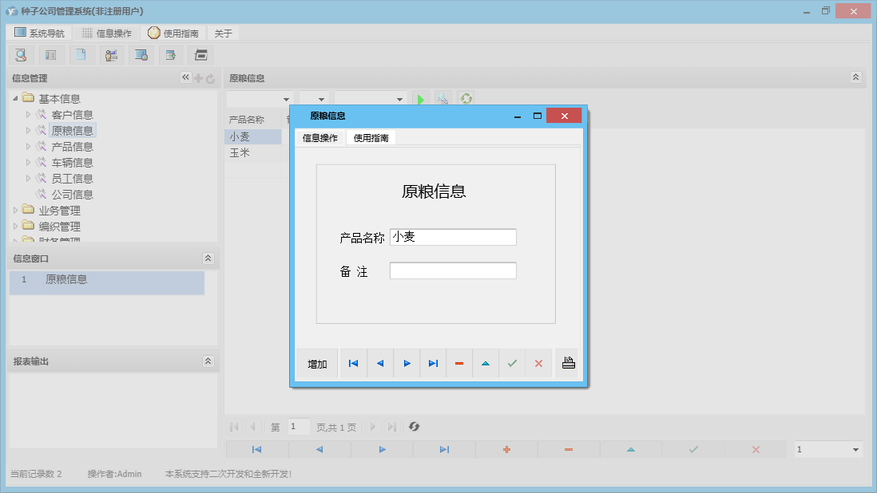Click the 增加 button in the dialog
877x493 pixels.
(316, 363)
